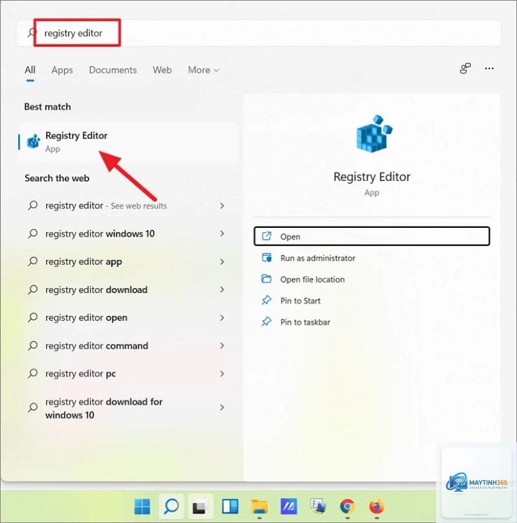Image resolution: width=517 pixels, height=523 pixels.
Task: Open the computer monitor app on taskbar
Action: click(318, 506)
